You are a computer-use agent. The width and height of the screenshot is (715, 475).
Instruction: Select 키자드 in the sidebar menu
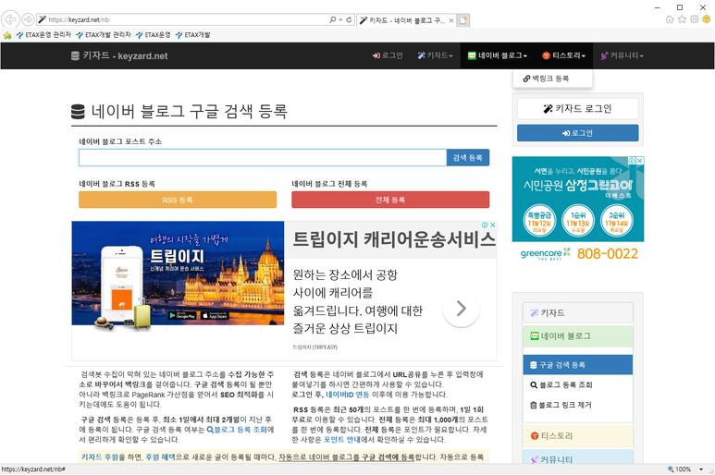click(x=578, y=313)
